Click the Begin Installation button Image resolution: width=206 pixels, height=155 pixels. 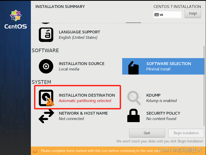pos(186,133)
